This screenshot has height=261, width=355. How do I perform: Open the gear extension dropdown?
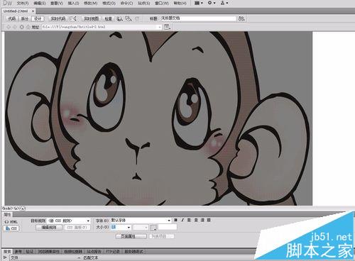[x=212, y=3]
